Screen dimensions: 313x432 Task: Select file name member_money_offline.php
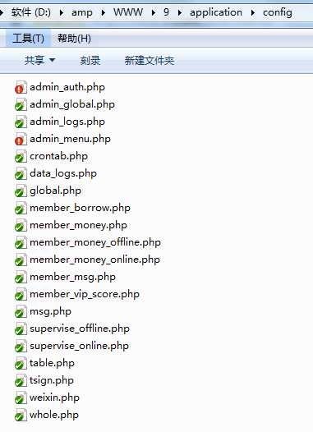pyautogui.click(x=95, y=243)
